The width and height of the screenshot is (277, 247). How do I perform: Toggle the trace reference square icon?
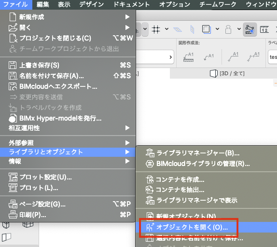click(206, 29)
